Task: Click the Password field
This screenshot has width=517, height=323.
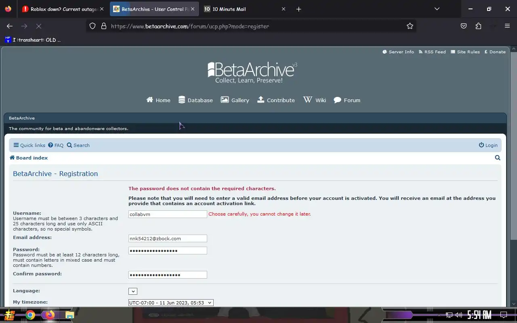Action: (x=168, y=251)
